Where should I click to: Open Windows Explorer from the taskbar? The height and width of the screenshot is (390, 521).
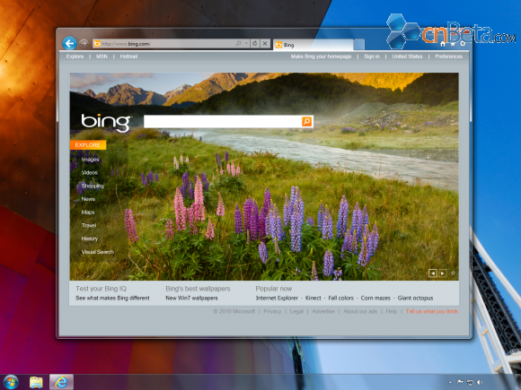36,382
